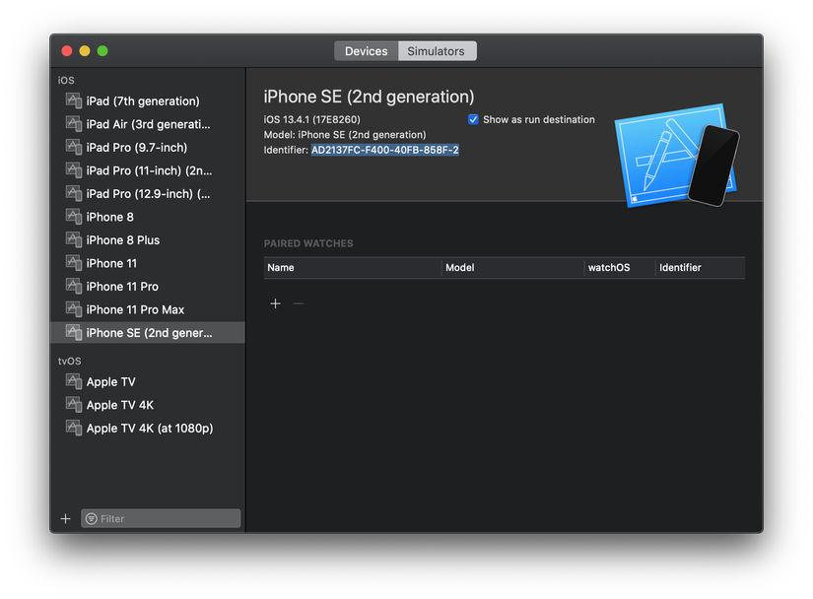This screenshot has width=813, height=599.
Task: Click the remove paired watch minus button
Action: (299, 303)
